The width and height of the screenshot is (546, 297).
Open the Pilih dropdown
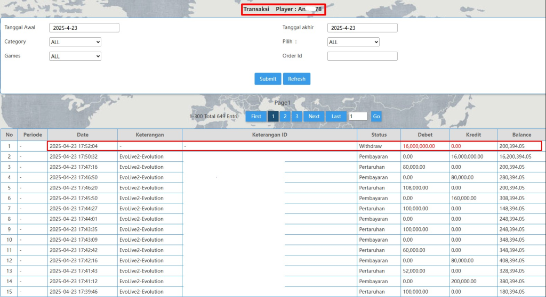353,42
